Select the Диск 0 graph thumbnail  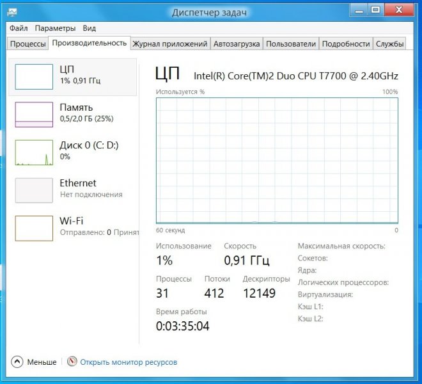pyautogui.click(x=34, y=152)
